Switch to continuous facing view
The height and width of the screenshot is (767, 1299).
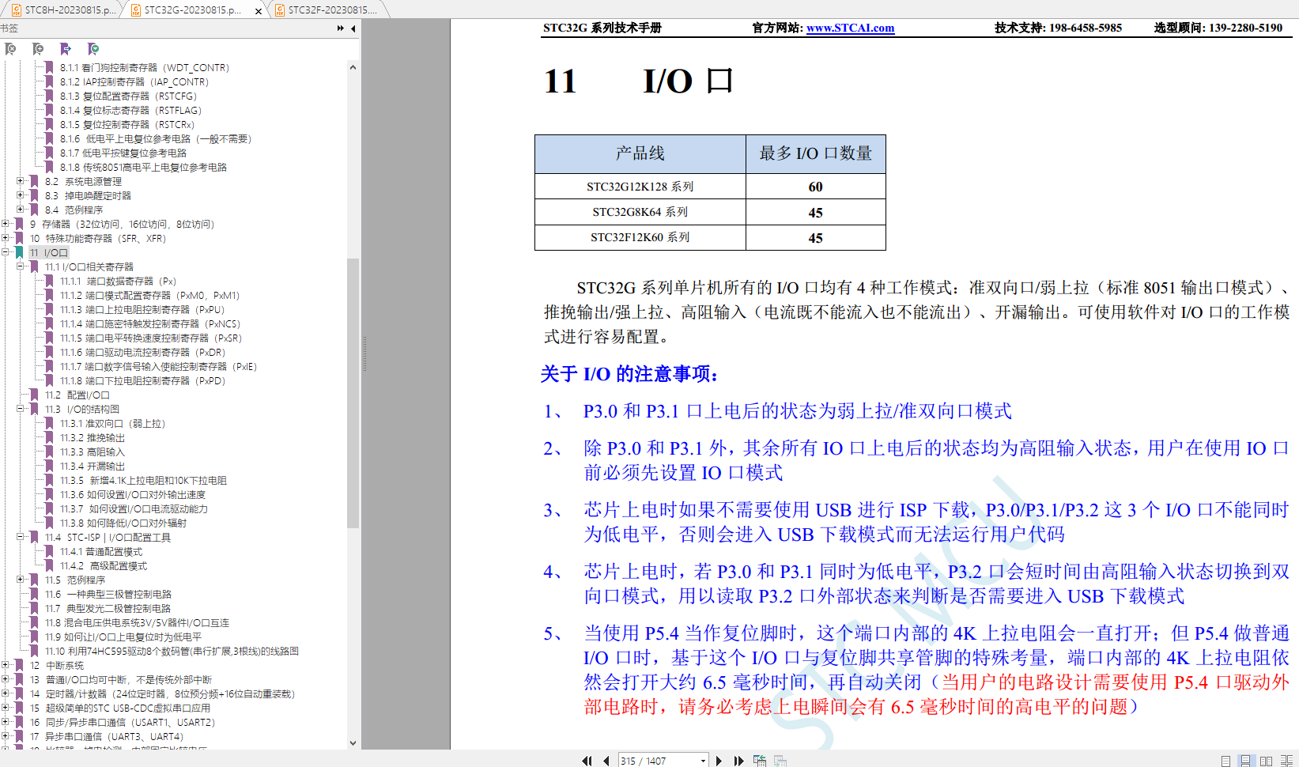[1286, 761]
